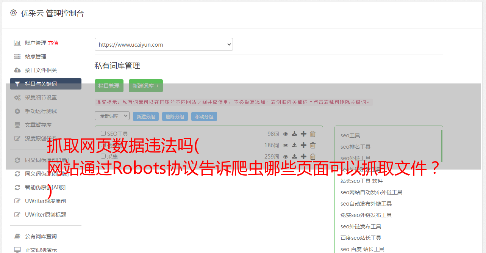This screenshot has height=253, width=486.
Task: Download the 186词 word library
Action: (294, 145)
